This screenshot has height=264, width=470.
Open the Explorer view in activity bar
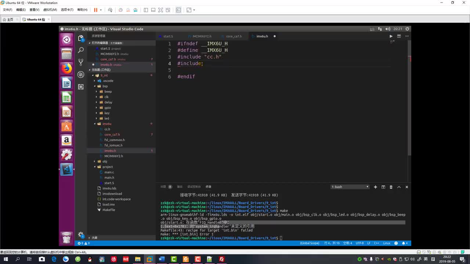pos(81,38)
